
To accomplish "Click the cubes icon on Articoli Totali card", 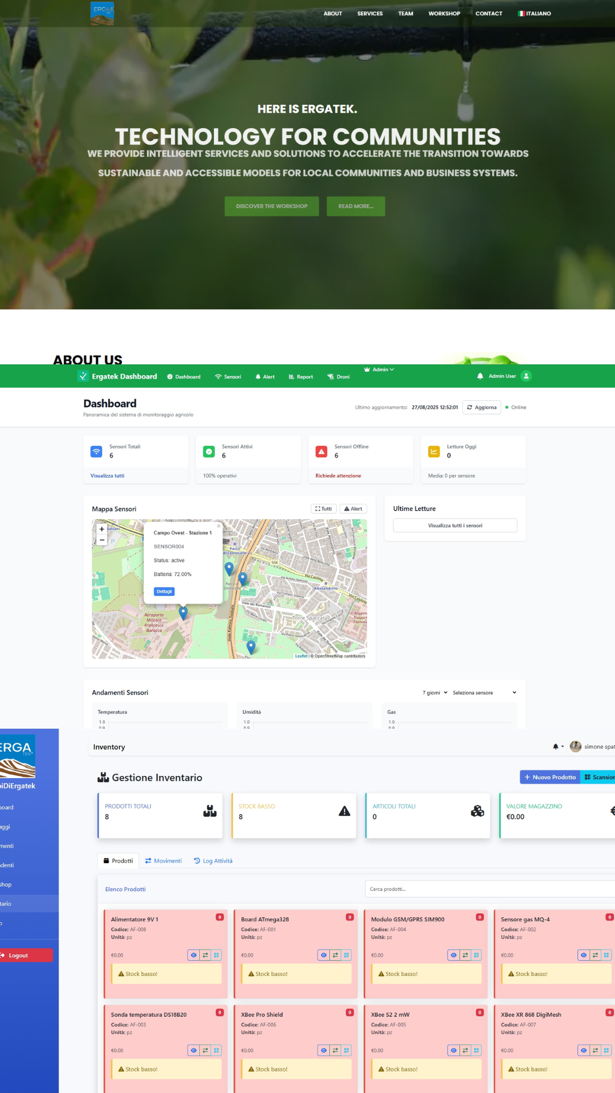I will [478, 811].
